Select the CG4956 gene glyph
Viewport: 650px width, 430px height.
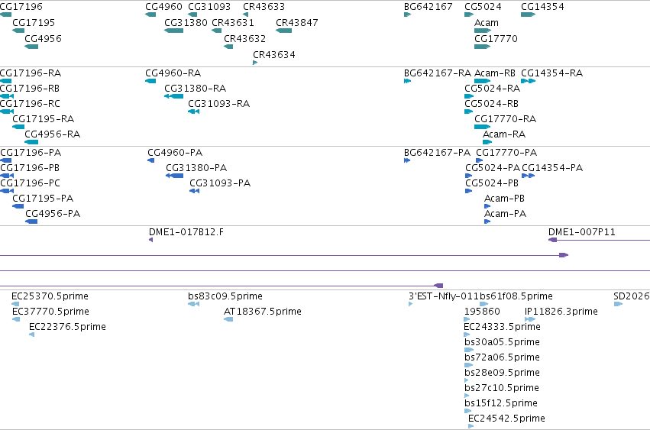(x=31, y=47)
